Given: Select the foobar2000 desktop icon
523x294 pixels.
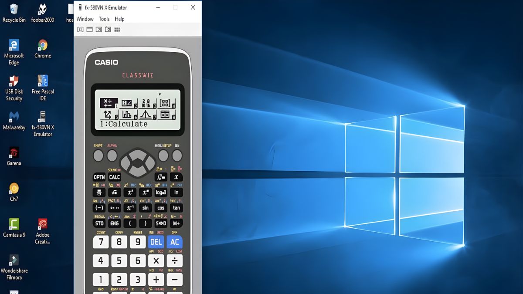Looking at the screenshot, I should pos(42,13).
